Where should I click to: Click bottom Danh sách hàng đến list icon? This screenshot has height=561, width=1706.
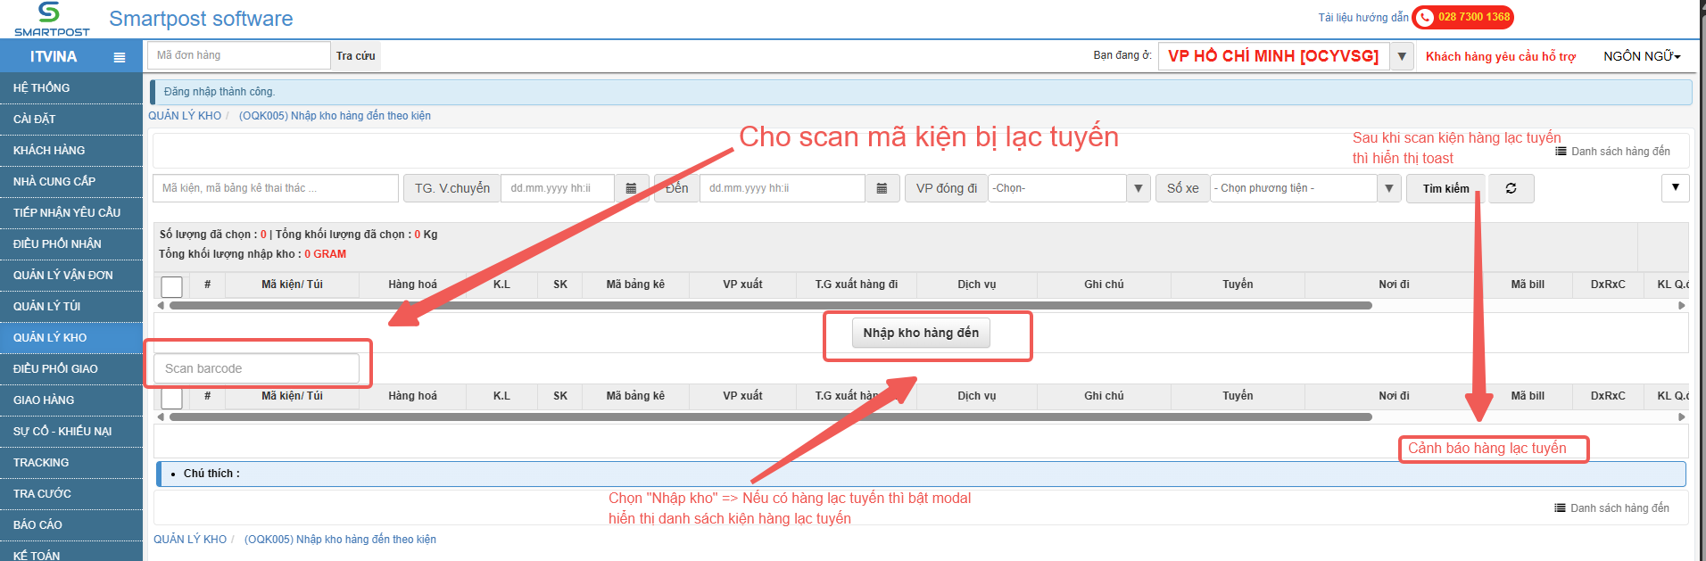tap(1560, 508)
